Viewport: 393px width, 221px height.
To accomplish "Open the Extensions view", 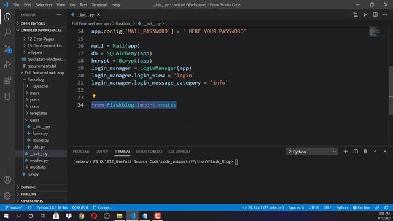I will (7, 80).
